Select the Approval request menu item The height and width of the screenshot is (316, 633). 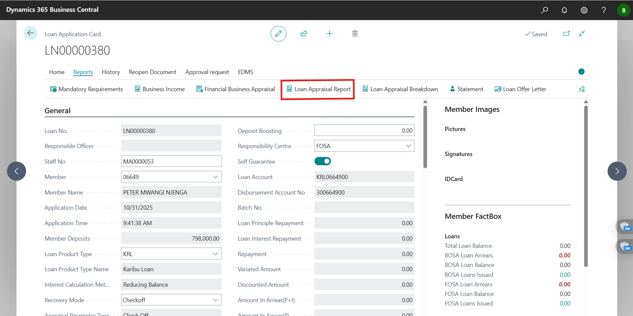point(207,72)
